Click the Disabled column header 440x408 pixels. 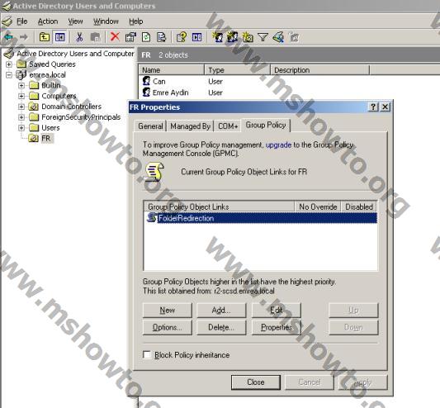359,206
